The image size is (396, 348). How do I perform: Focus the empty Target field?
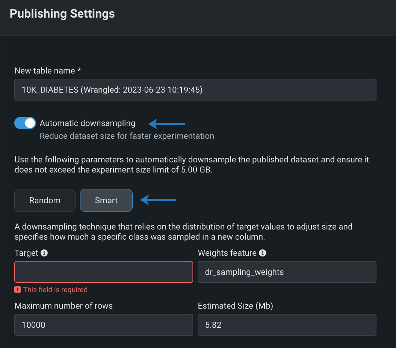pyautogui.click(x=104, y=272)
